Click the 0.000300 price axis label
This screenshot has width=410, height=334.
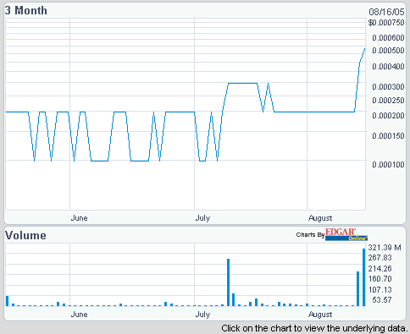(x=388, y=87)
